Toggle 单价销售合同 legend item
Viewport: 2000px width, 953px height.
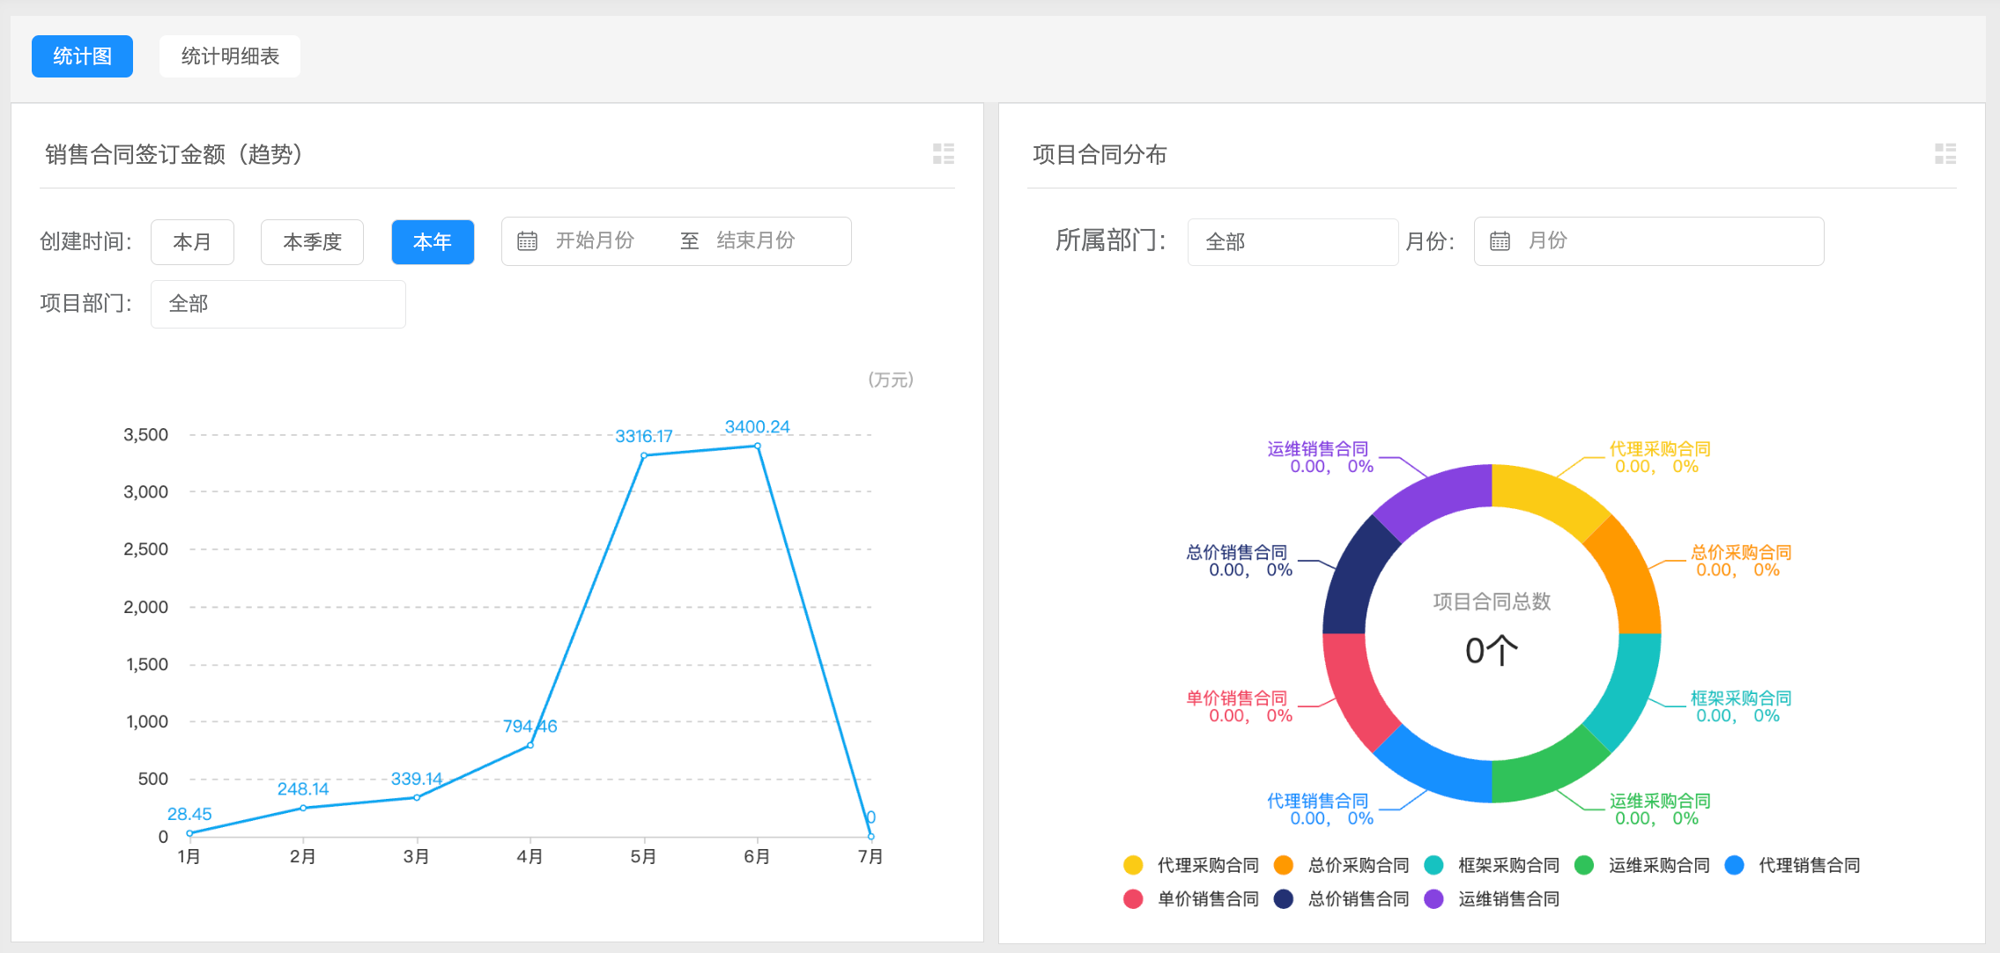coord(1191,898)
